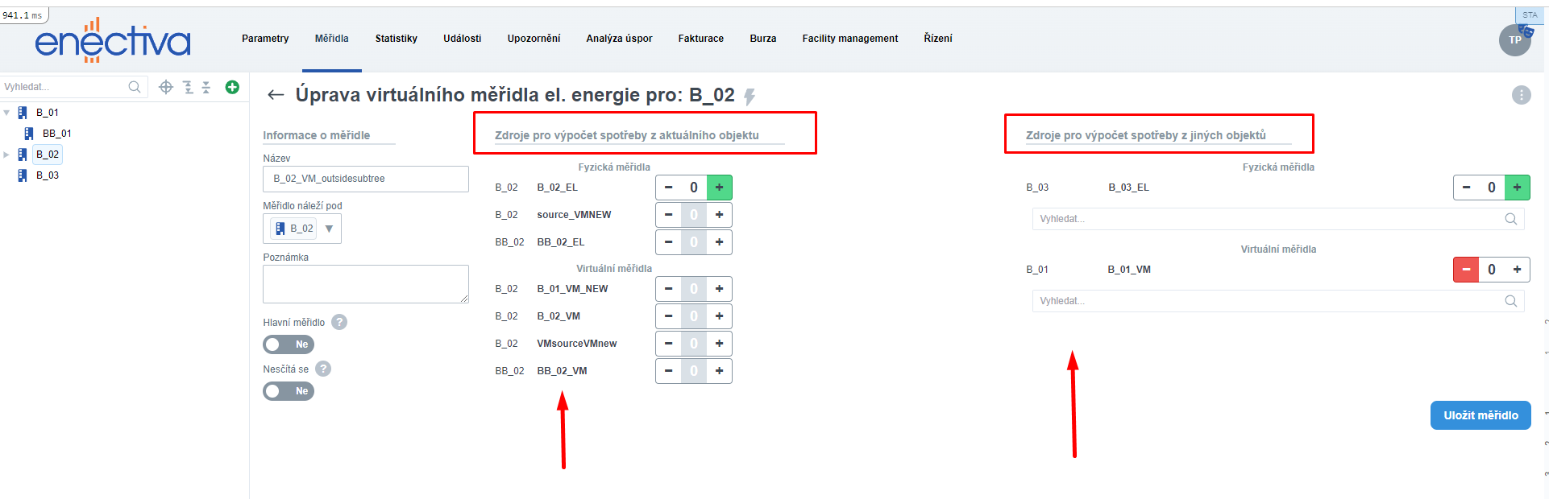Click the locate target crosshair icon

[x=166, y=87]
